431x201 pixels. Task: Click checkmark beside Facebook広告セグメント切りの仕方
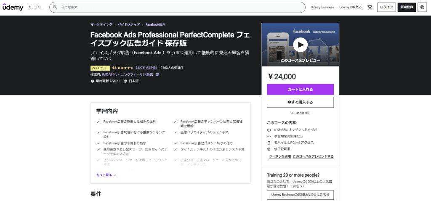coord(175,143)
